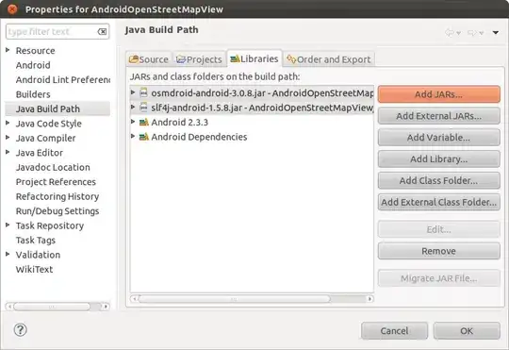Select Project References item
Image resolution: width=509 pixels, height=350 pixels.
pos(56,182)
